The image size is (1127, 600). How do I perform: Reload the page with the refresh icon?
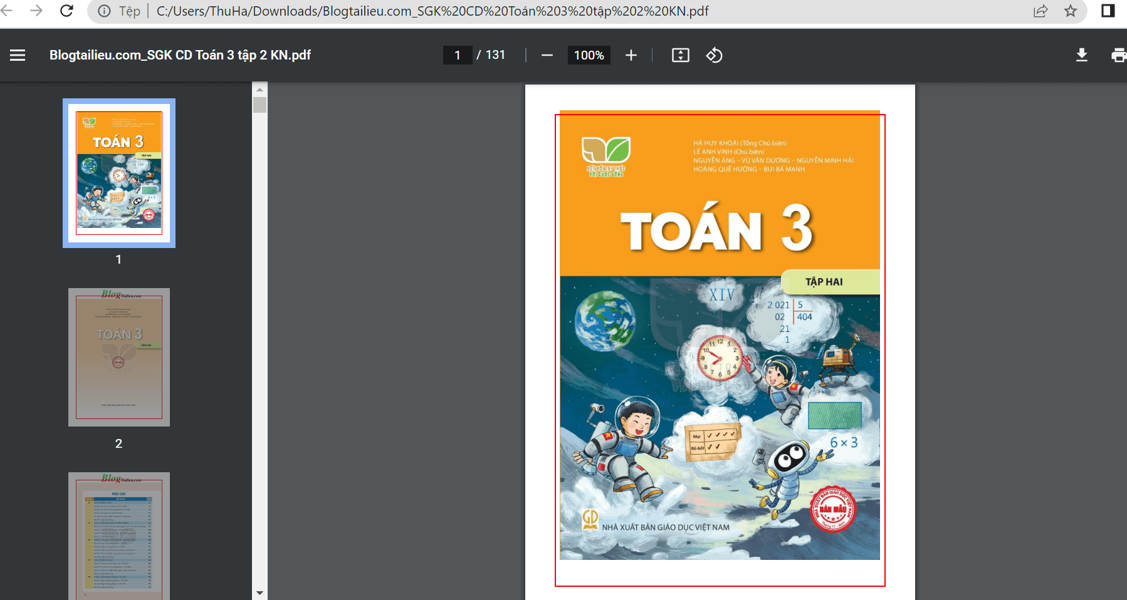(x=66, y=11)
